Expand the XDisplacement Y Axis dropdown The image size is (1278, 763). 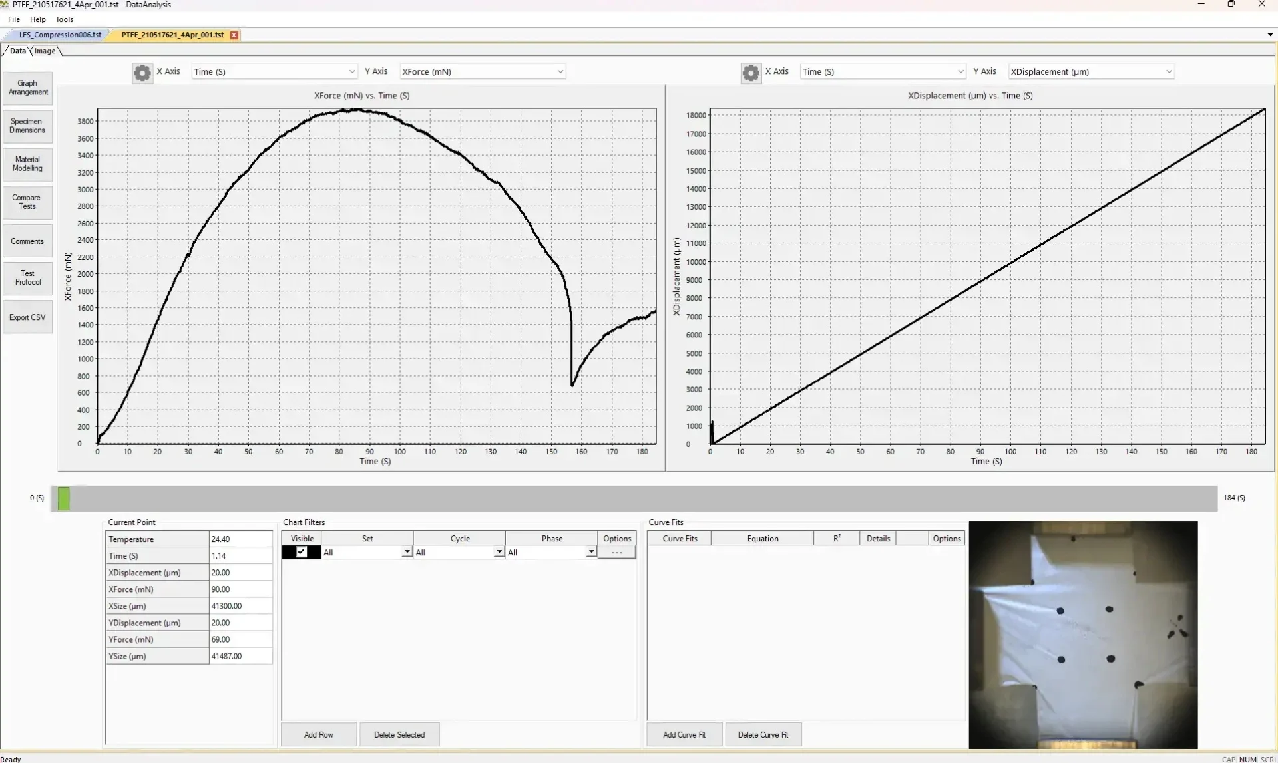click(1168, 72)
